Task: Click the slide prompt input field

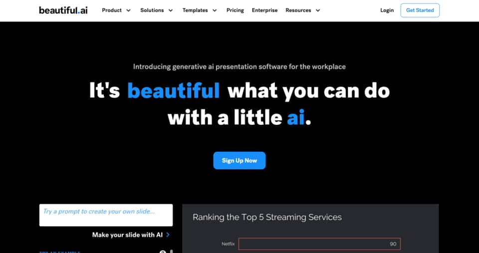Action: point(106,215)
